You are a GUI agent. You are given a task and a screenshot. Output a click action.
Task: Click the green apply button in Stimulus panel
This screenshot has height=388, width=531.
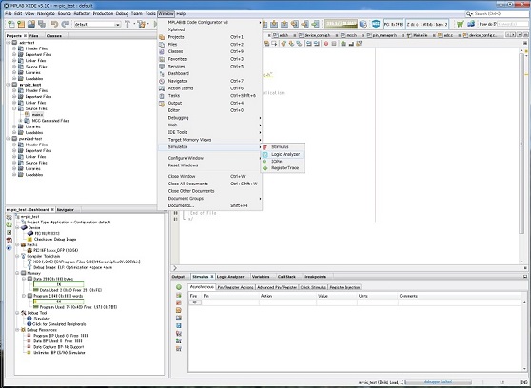(179, 287)
